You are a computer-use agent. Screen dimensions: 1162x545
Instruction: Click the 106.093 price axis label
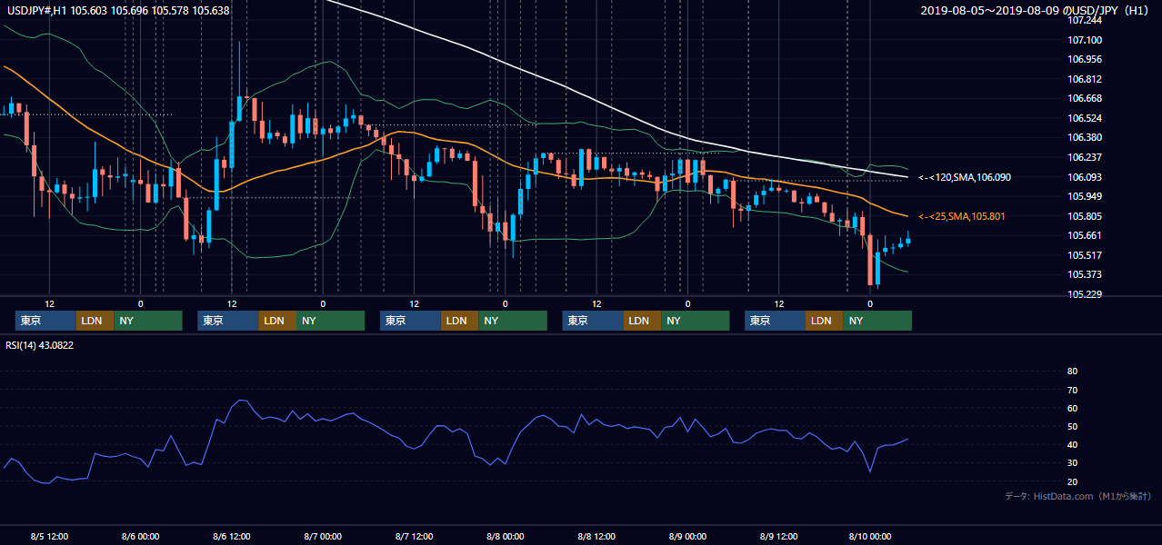click(x=1085, y=177)
